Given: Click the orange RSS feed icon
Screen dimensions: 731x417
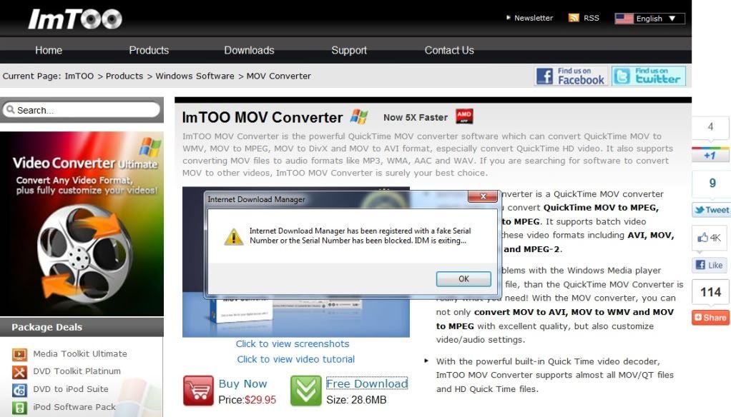Looking at the screenshot, I should click(x=574, y=18).
